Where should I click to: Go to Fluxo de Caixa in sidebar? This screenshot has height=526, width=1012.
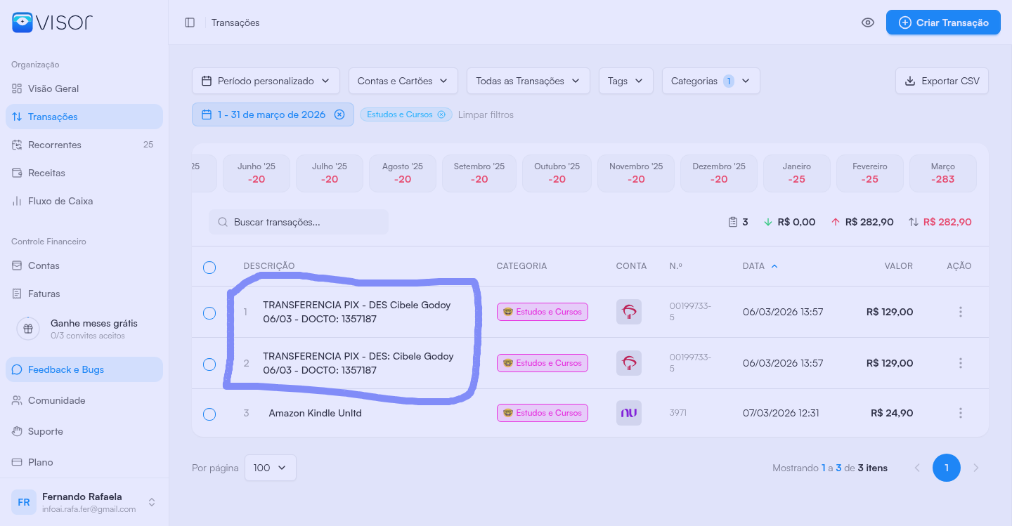coord(60,201)
